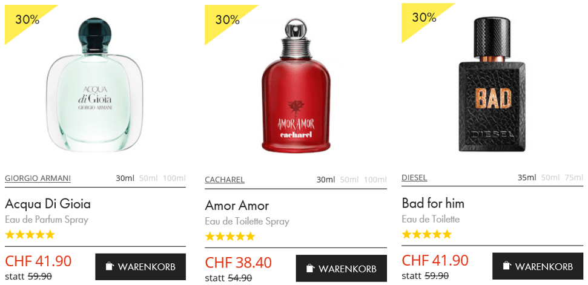Open the Diesel brand link

click(414, 177)
